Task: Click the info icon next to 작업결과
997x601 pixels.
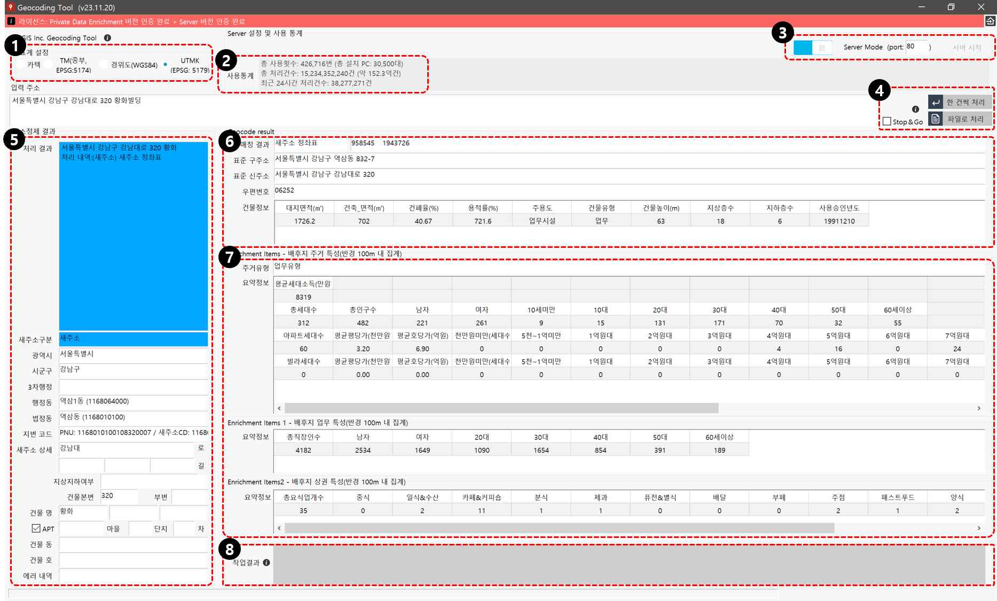Action: [266, 563]
